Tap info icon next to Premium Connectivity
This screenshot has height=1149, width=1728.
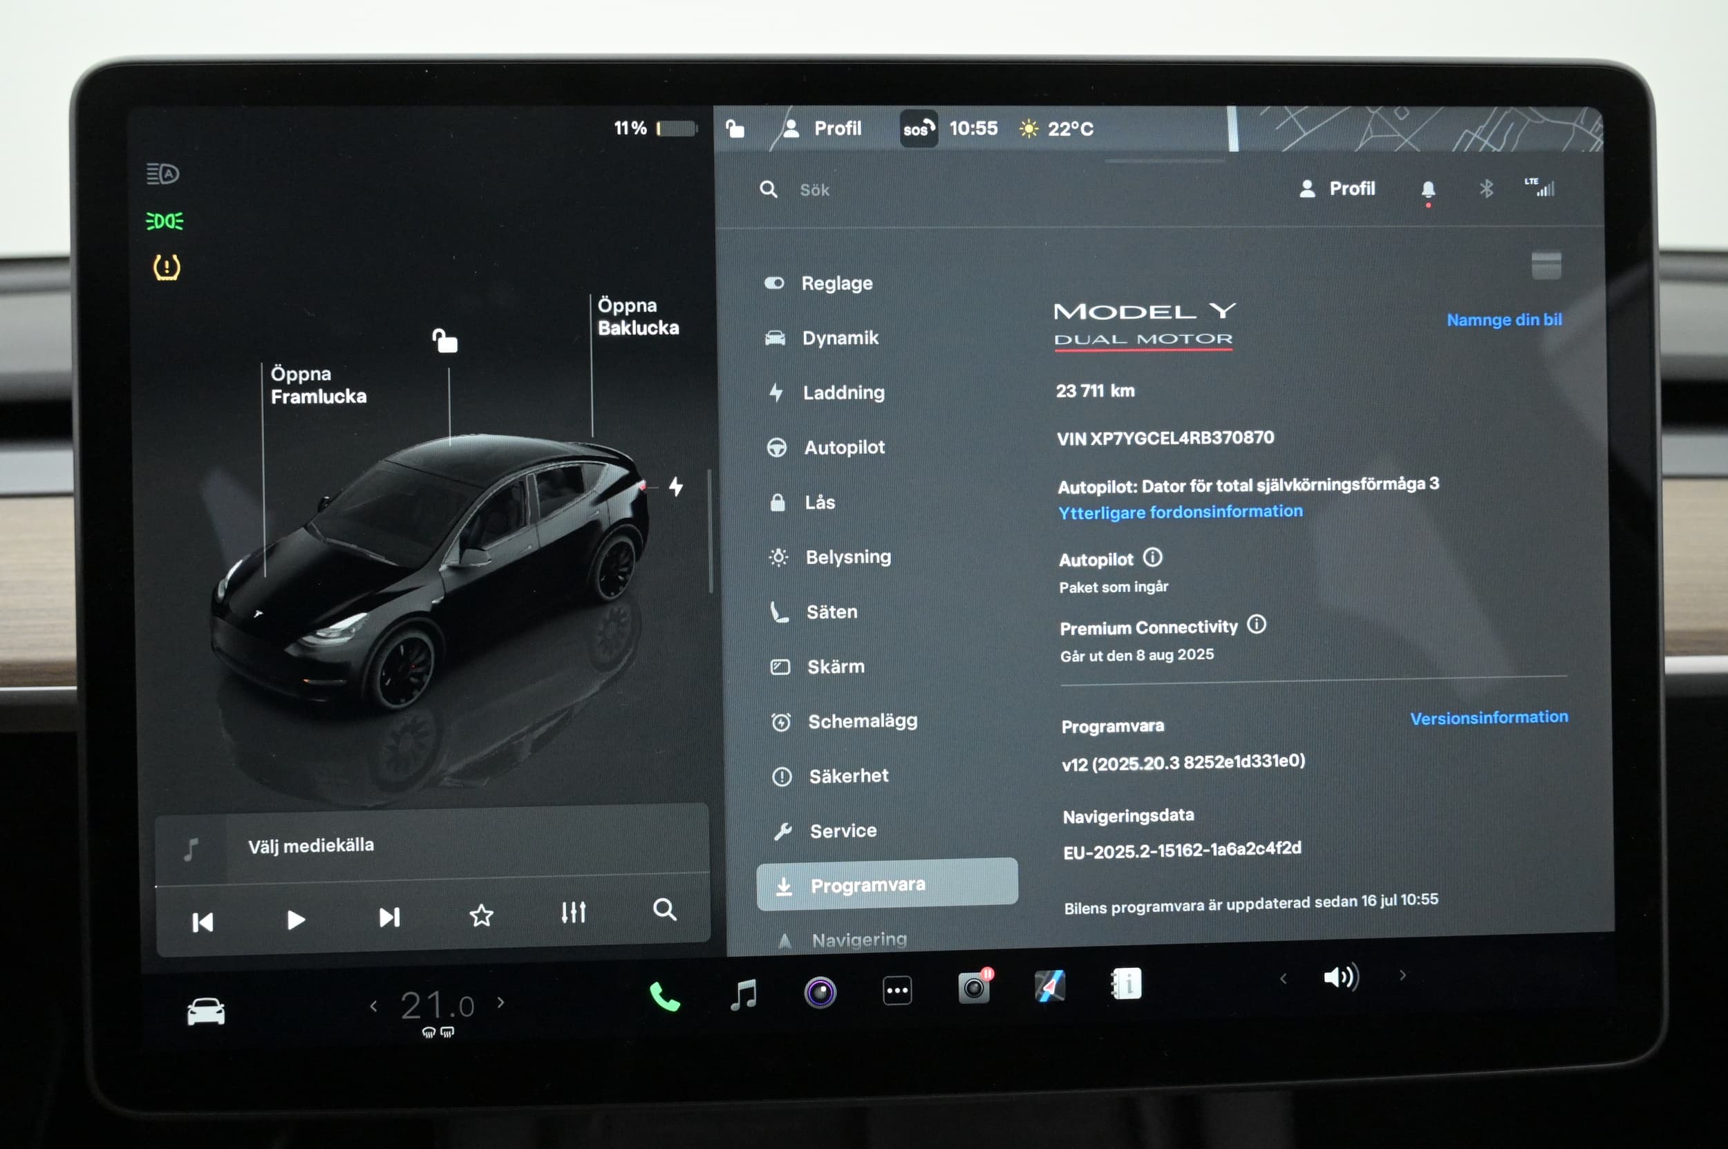pos(1257,625)
